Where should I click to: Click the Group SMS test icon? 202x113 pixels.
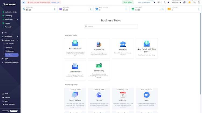(x=75, y=95)
